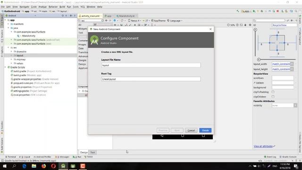Click the Cancel button

coord(191,130)
